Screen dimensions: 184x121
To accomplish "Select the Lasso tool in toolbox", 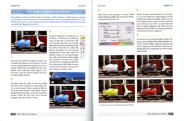I will [x=81, y=42].
